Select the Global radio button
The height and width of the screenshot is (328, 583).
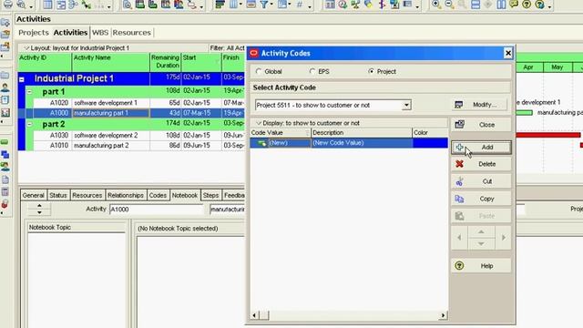[x=259, y=71]
